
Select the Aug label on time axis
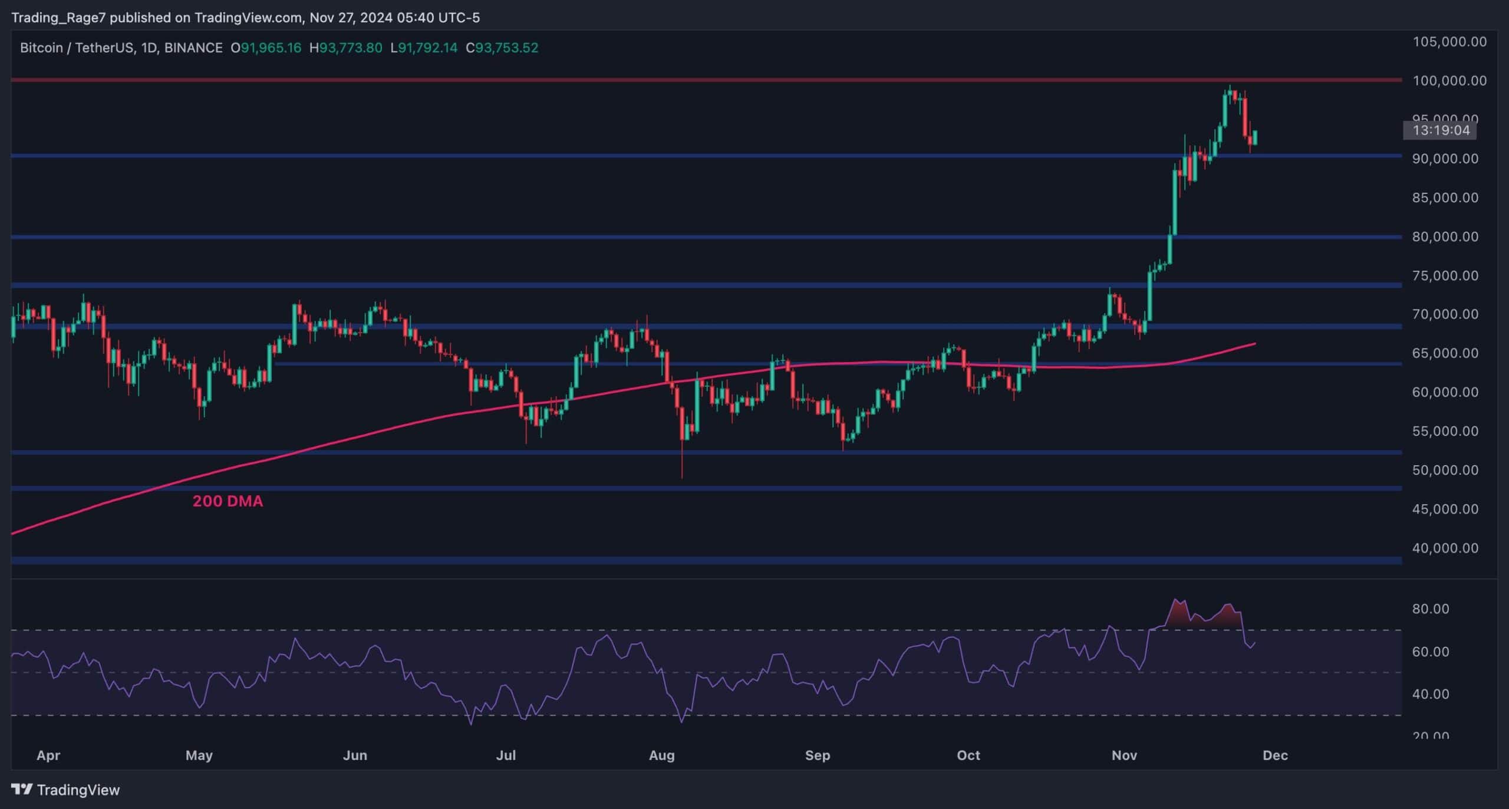tap(661, 755)
